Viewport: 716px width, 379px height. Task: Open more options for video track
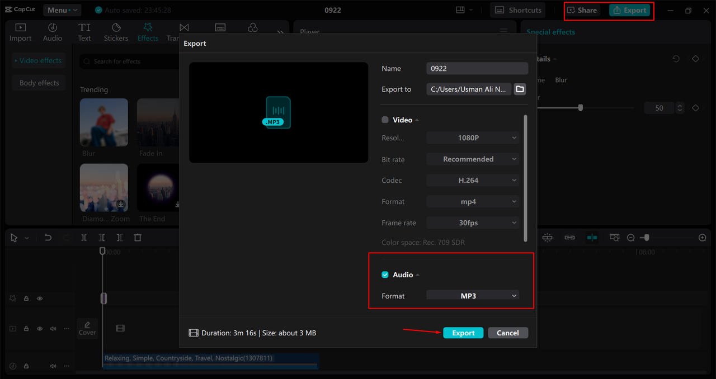(67, 329)
